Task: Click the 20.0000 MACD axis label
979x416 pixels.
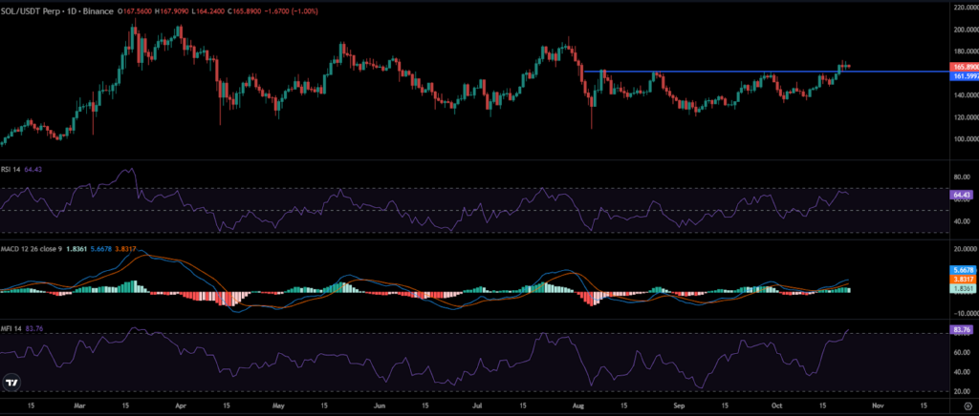Action: tap(964, 249)
